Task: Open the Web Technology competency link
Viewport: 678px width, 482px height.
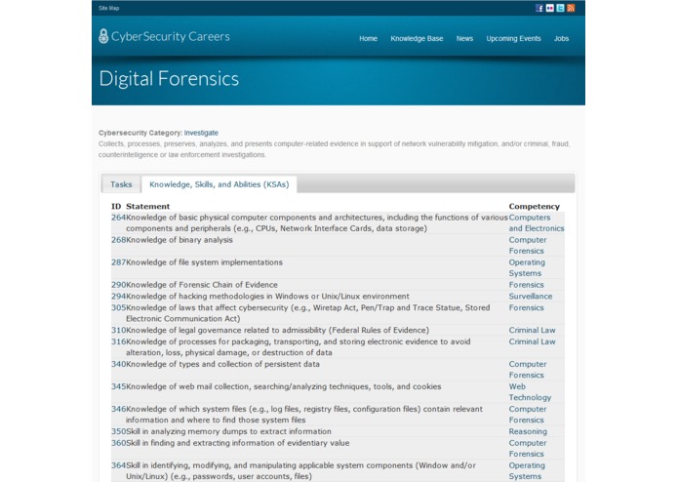Action: click(530, 392)
